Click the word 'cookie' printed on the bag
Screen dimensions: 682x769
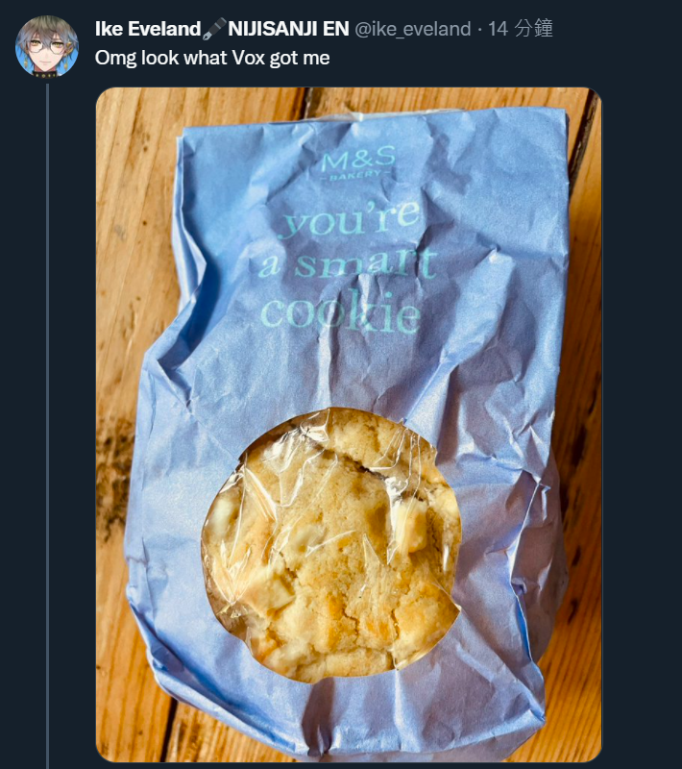341,314
